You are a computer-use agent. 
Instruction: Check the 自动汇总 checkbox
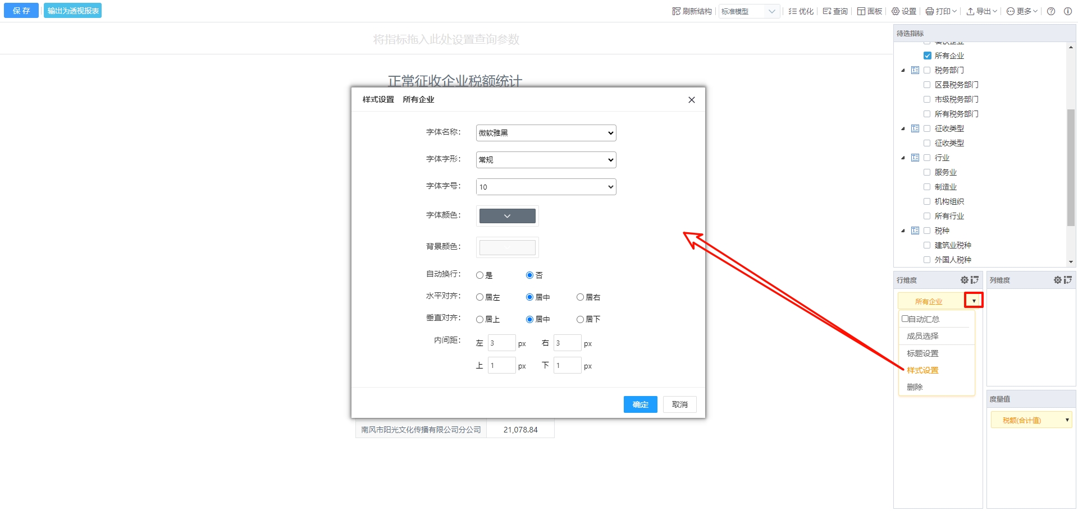pyautogui.click(x=905, y=319)
